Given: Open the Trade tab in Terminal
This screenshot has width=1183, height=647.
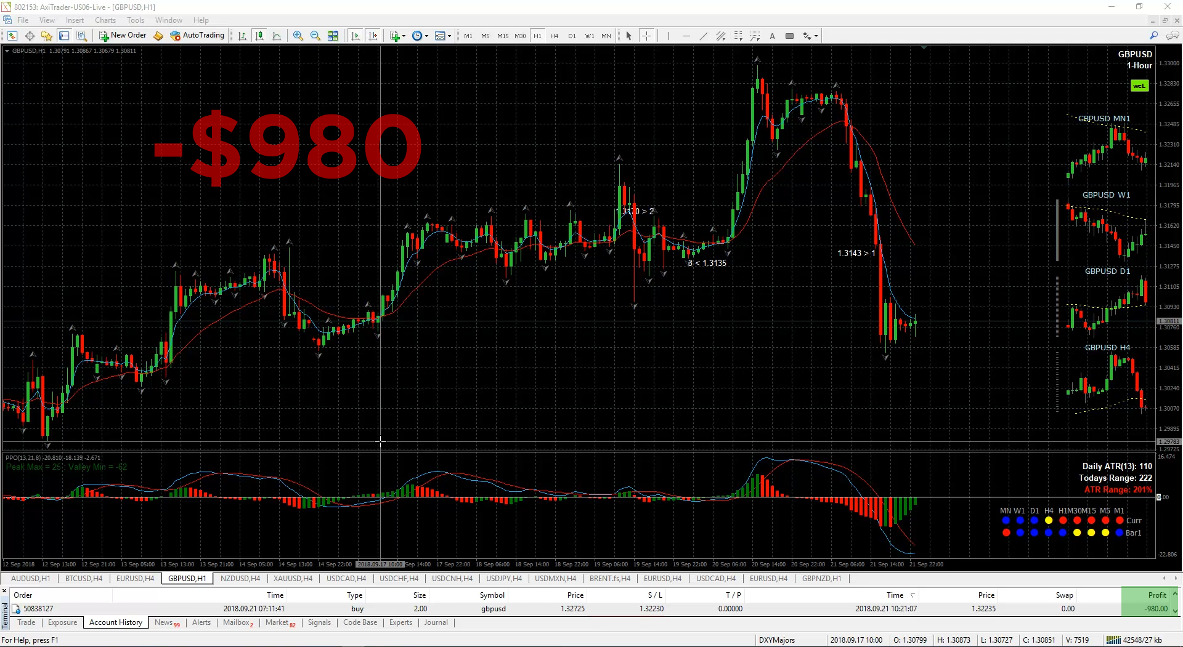Looking at the screenshot, I should coord(26,622).
